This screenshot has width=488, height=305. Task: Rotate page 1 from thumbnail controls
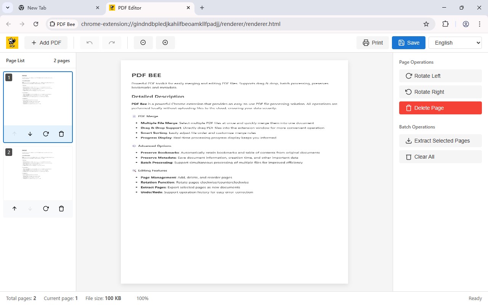click(x=46, y=134)
